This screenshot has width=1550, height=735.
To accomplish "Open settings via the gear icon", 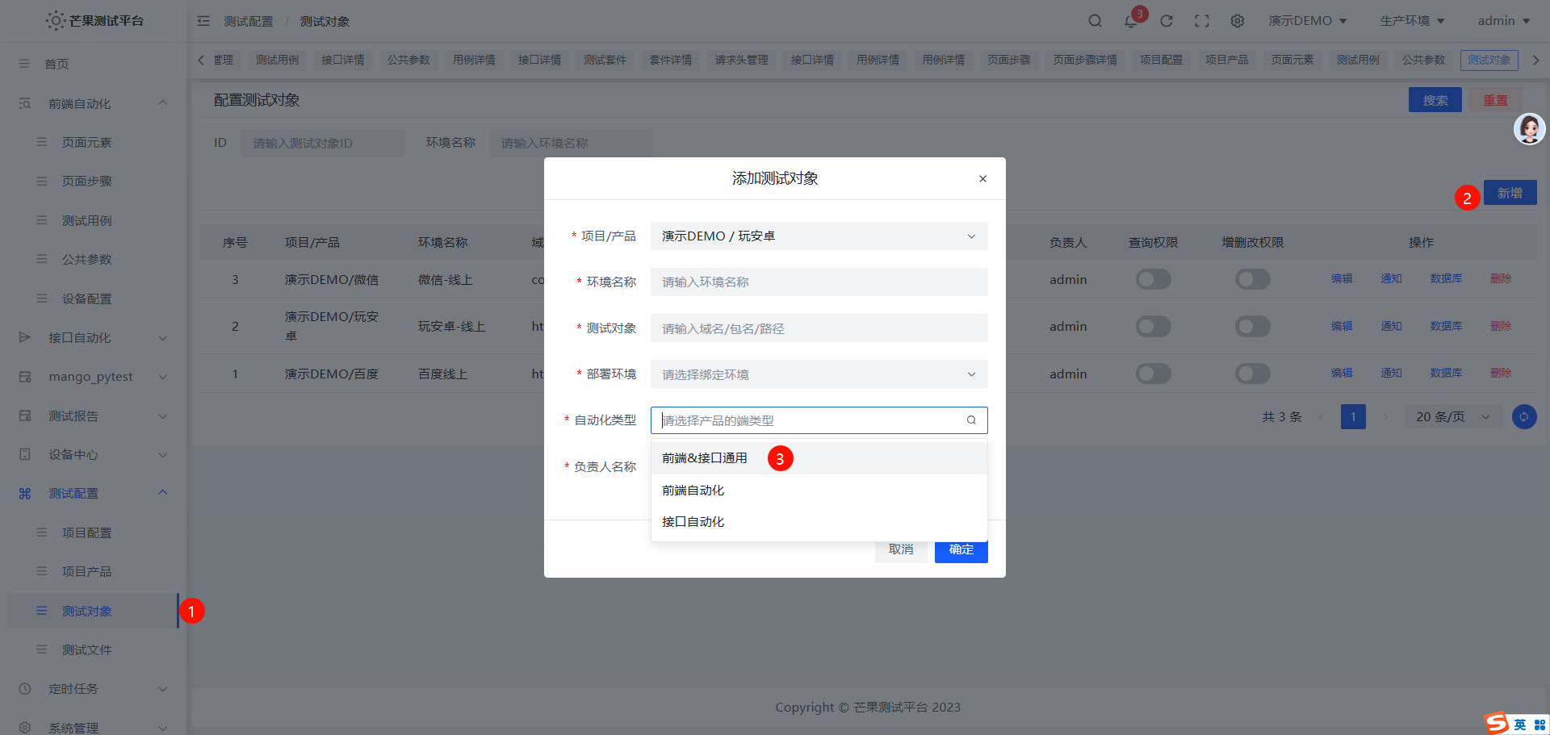I will point(1237,20).
